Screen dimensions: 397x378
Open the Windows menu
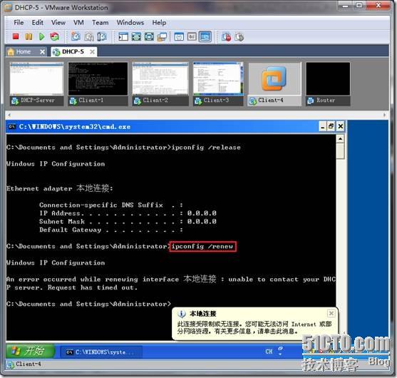point(130,23)
